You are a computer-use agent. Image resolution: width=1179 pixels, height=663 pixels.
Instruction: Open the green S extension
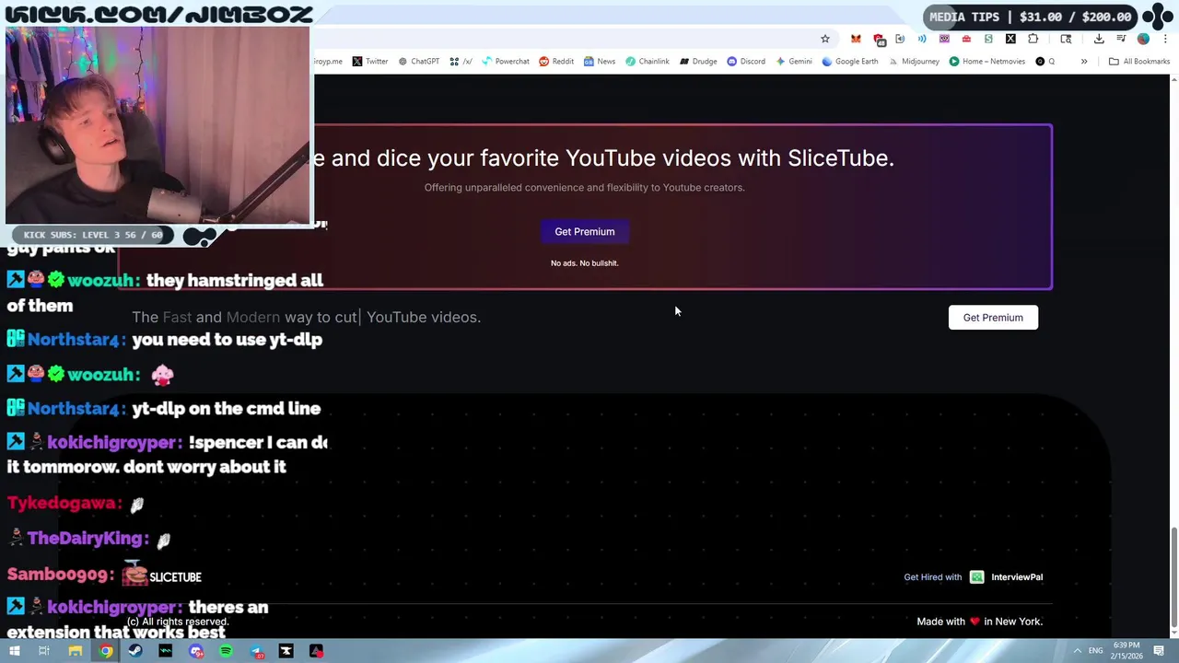988,39
